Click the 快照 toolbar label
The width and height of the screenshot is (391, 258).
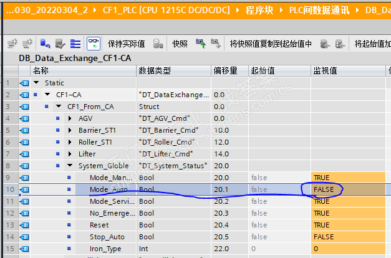point(180,44)
